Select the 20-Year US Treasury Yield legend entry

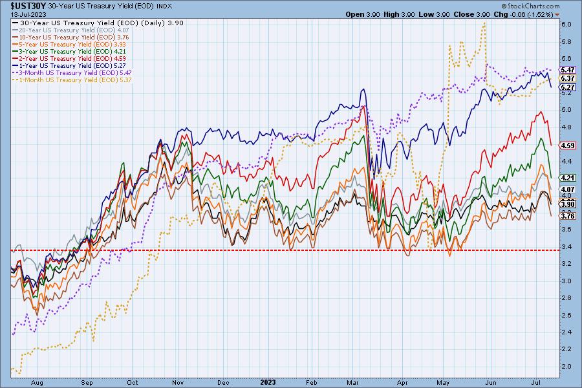[71, 30]
